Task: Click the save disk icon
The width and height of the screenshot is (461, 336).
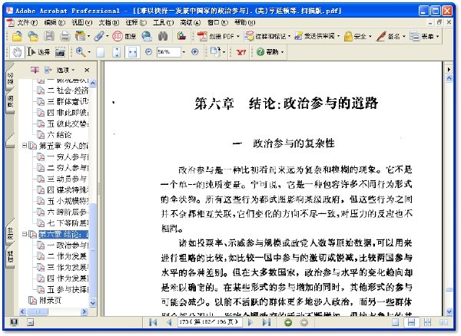Action: pyautogui.click(x=49, y=36)
